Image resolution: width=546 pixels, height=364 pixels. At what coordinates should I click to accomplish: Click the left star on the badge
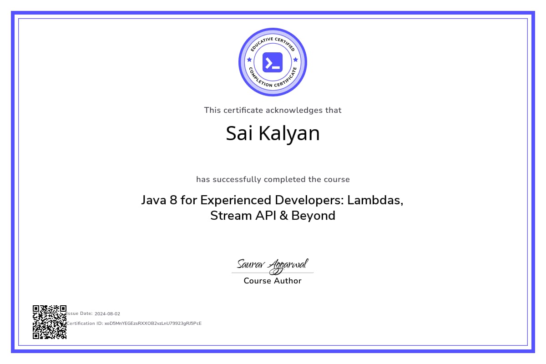[x=249, y=60]
